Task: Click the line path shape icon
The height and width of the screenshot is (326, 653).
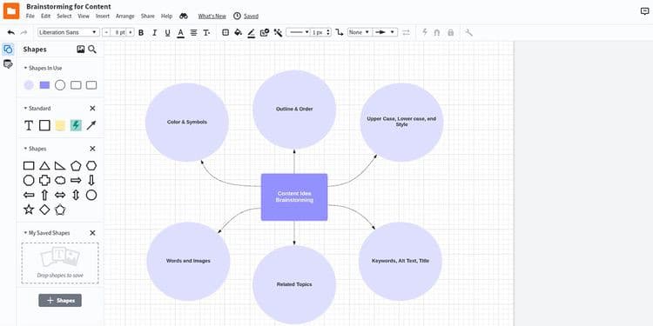Action: (x=340, y=32)
